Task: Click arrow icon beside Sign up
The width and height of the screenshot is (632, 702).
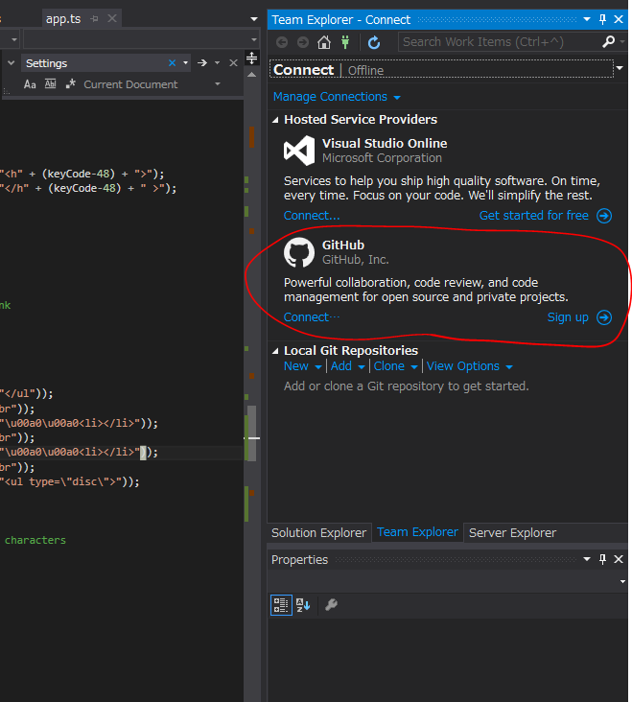Action: (604, 317)
